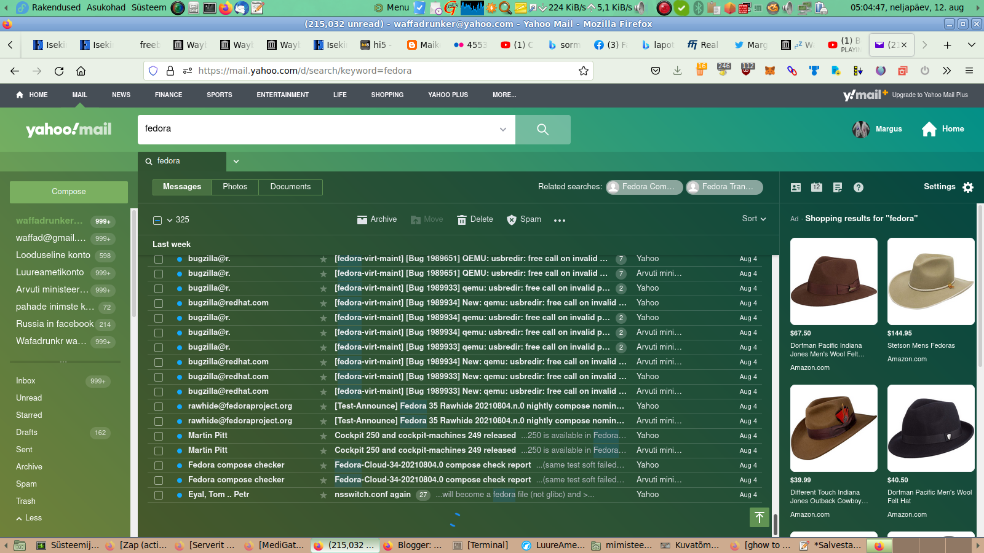
Task: List all Firefox tabs dropdown
Action: click(x=972, y=45)
